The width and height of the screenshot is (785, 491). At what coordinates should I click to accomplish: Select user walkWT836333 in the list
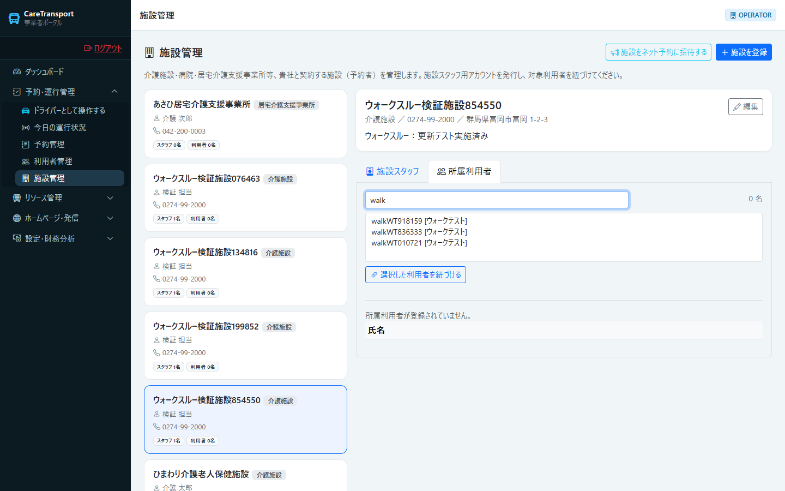419,232
